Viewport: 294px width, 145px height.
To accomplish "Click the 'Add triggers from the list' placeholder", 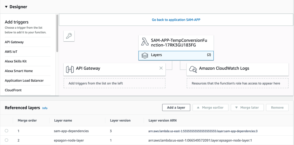I will pyautogui.click(x=115, y=83).
